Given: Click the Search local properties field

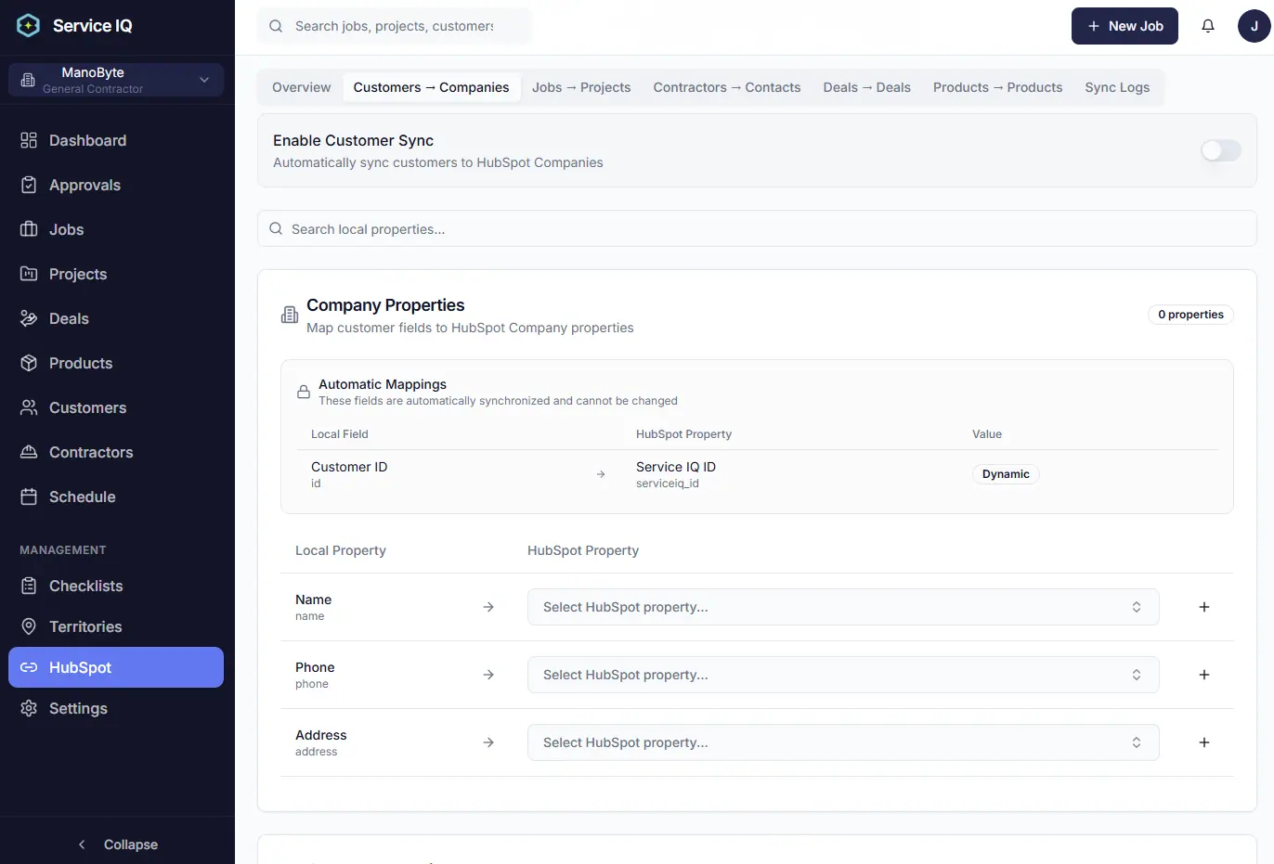Looking at the screenshot, I should coord(757,228).
